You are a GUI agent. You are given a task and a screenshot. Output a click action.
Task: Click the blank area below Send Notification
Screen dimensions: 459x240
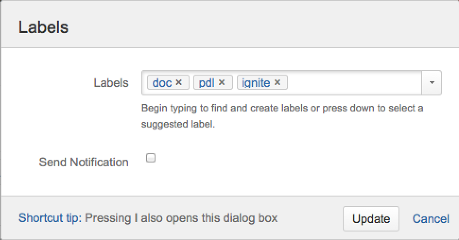[x=236, y=182]
